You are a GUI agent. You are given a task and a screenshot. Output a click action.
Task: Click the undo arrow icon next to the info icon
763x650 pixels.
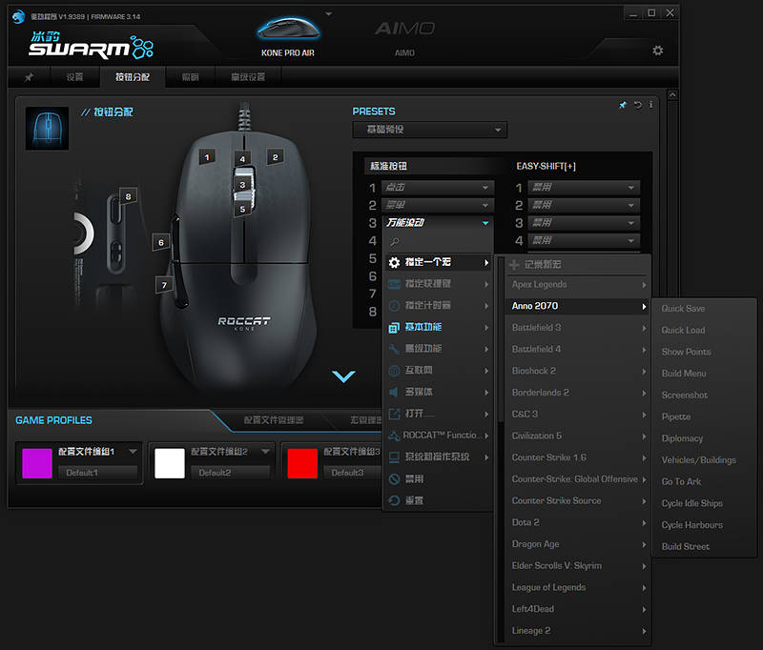coord(637,105)
